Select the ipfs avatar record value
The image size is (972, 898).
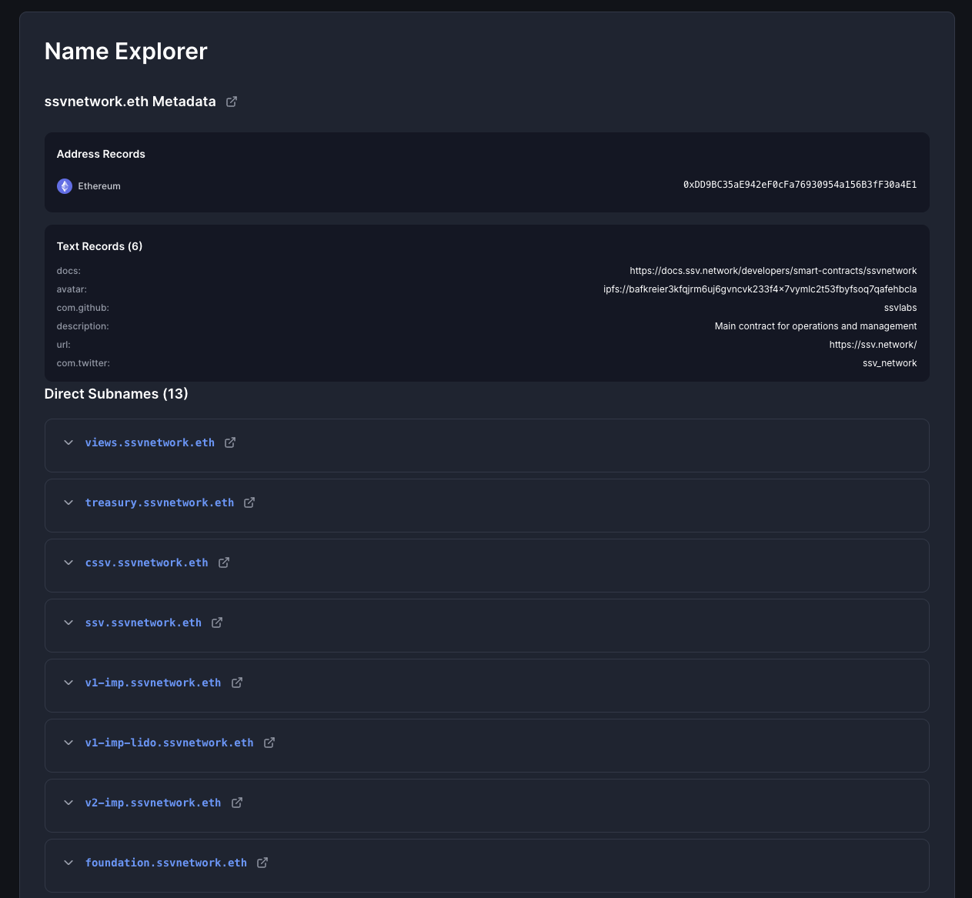[x=760, y=289]
